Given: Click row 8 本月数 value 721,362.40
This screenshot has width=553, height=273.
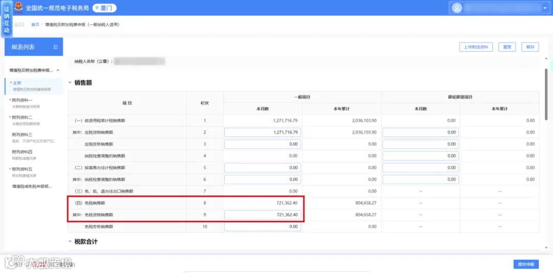Looking at the screenshot, I should 287,203.
